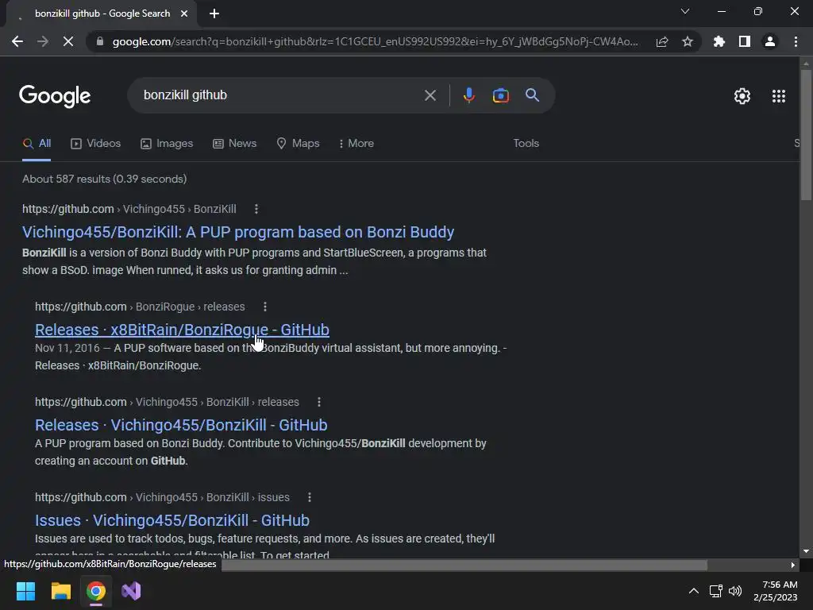Clear the Google search box

(430, 95)
